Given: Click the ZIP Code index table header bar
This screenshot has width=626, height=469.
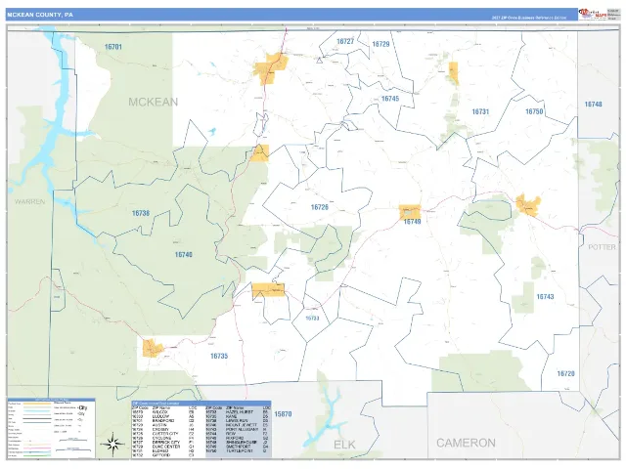Looking at the screenshot, I should click(201, 404).
